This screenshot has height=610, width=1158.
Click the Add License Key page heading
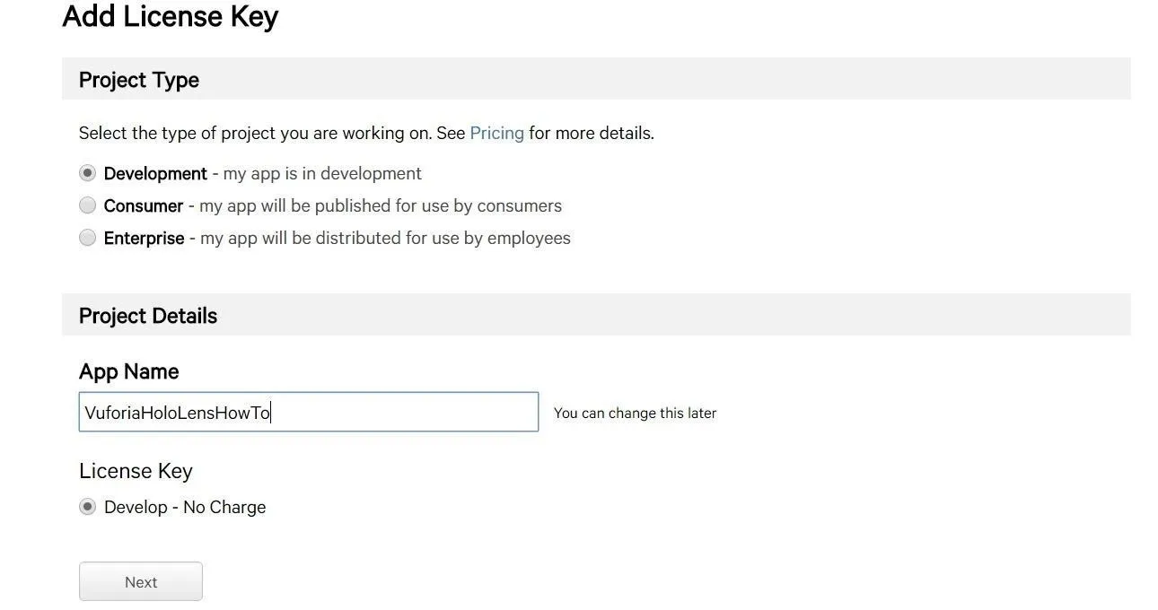pos(171,16)
